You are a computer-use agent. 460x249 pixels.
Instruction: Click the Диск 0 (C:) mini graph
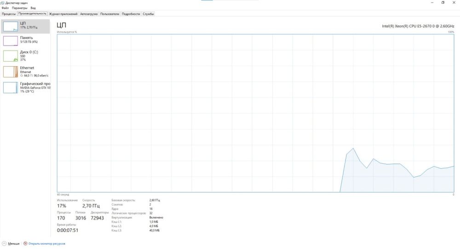[x=11, y=56]
